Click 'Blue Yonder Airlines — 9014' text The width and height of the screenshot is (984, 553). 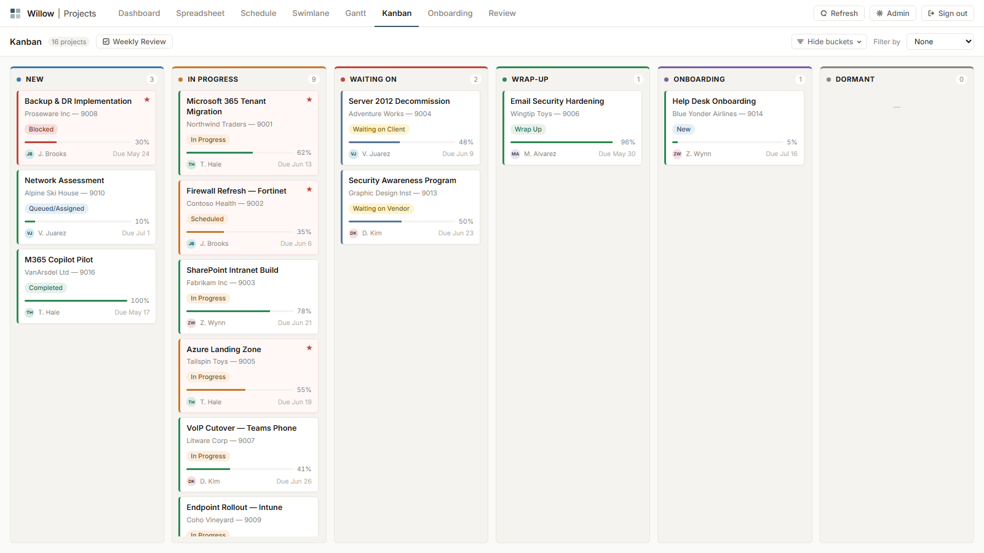[x=717, y=114]
